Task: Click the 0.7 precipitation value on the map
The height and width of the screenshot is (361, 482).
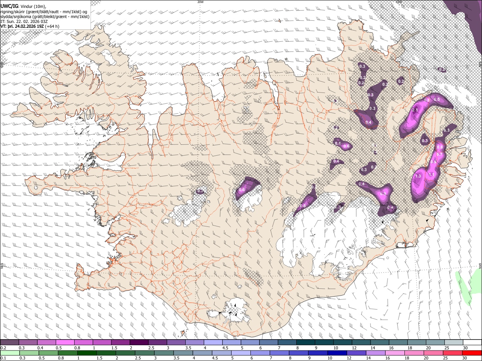Action: tap(439, 154)
